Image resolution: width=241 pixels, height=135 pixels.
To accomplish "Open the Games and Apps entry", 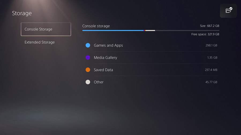I will pyautogui.click(x=151, y=45).
